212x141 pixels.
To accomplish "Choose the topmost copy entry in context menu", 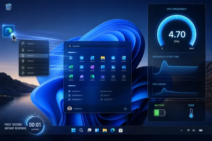I will coord(34,44).
